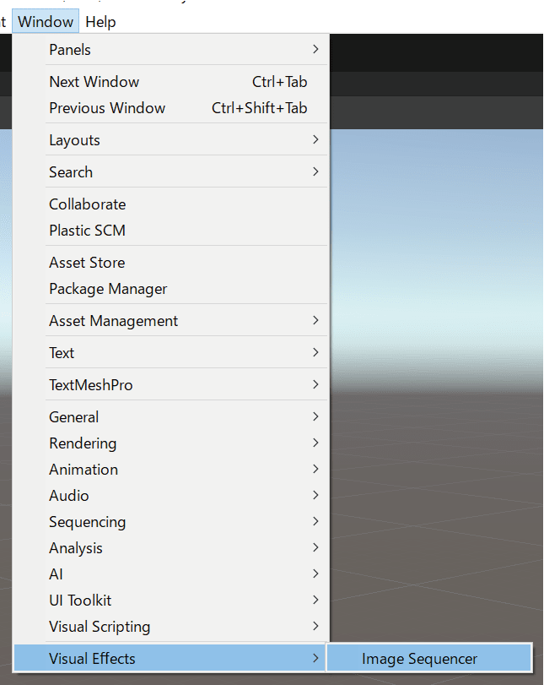The width and height of the screenshot is (544, 685).
Task: Expand the Panels submenu
Action: pos(170,49)
